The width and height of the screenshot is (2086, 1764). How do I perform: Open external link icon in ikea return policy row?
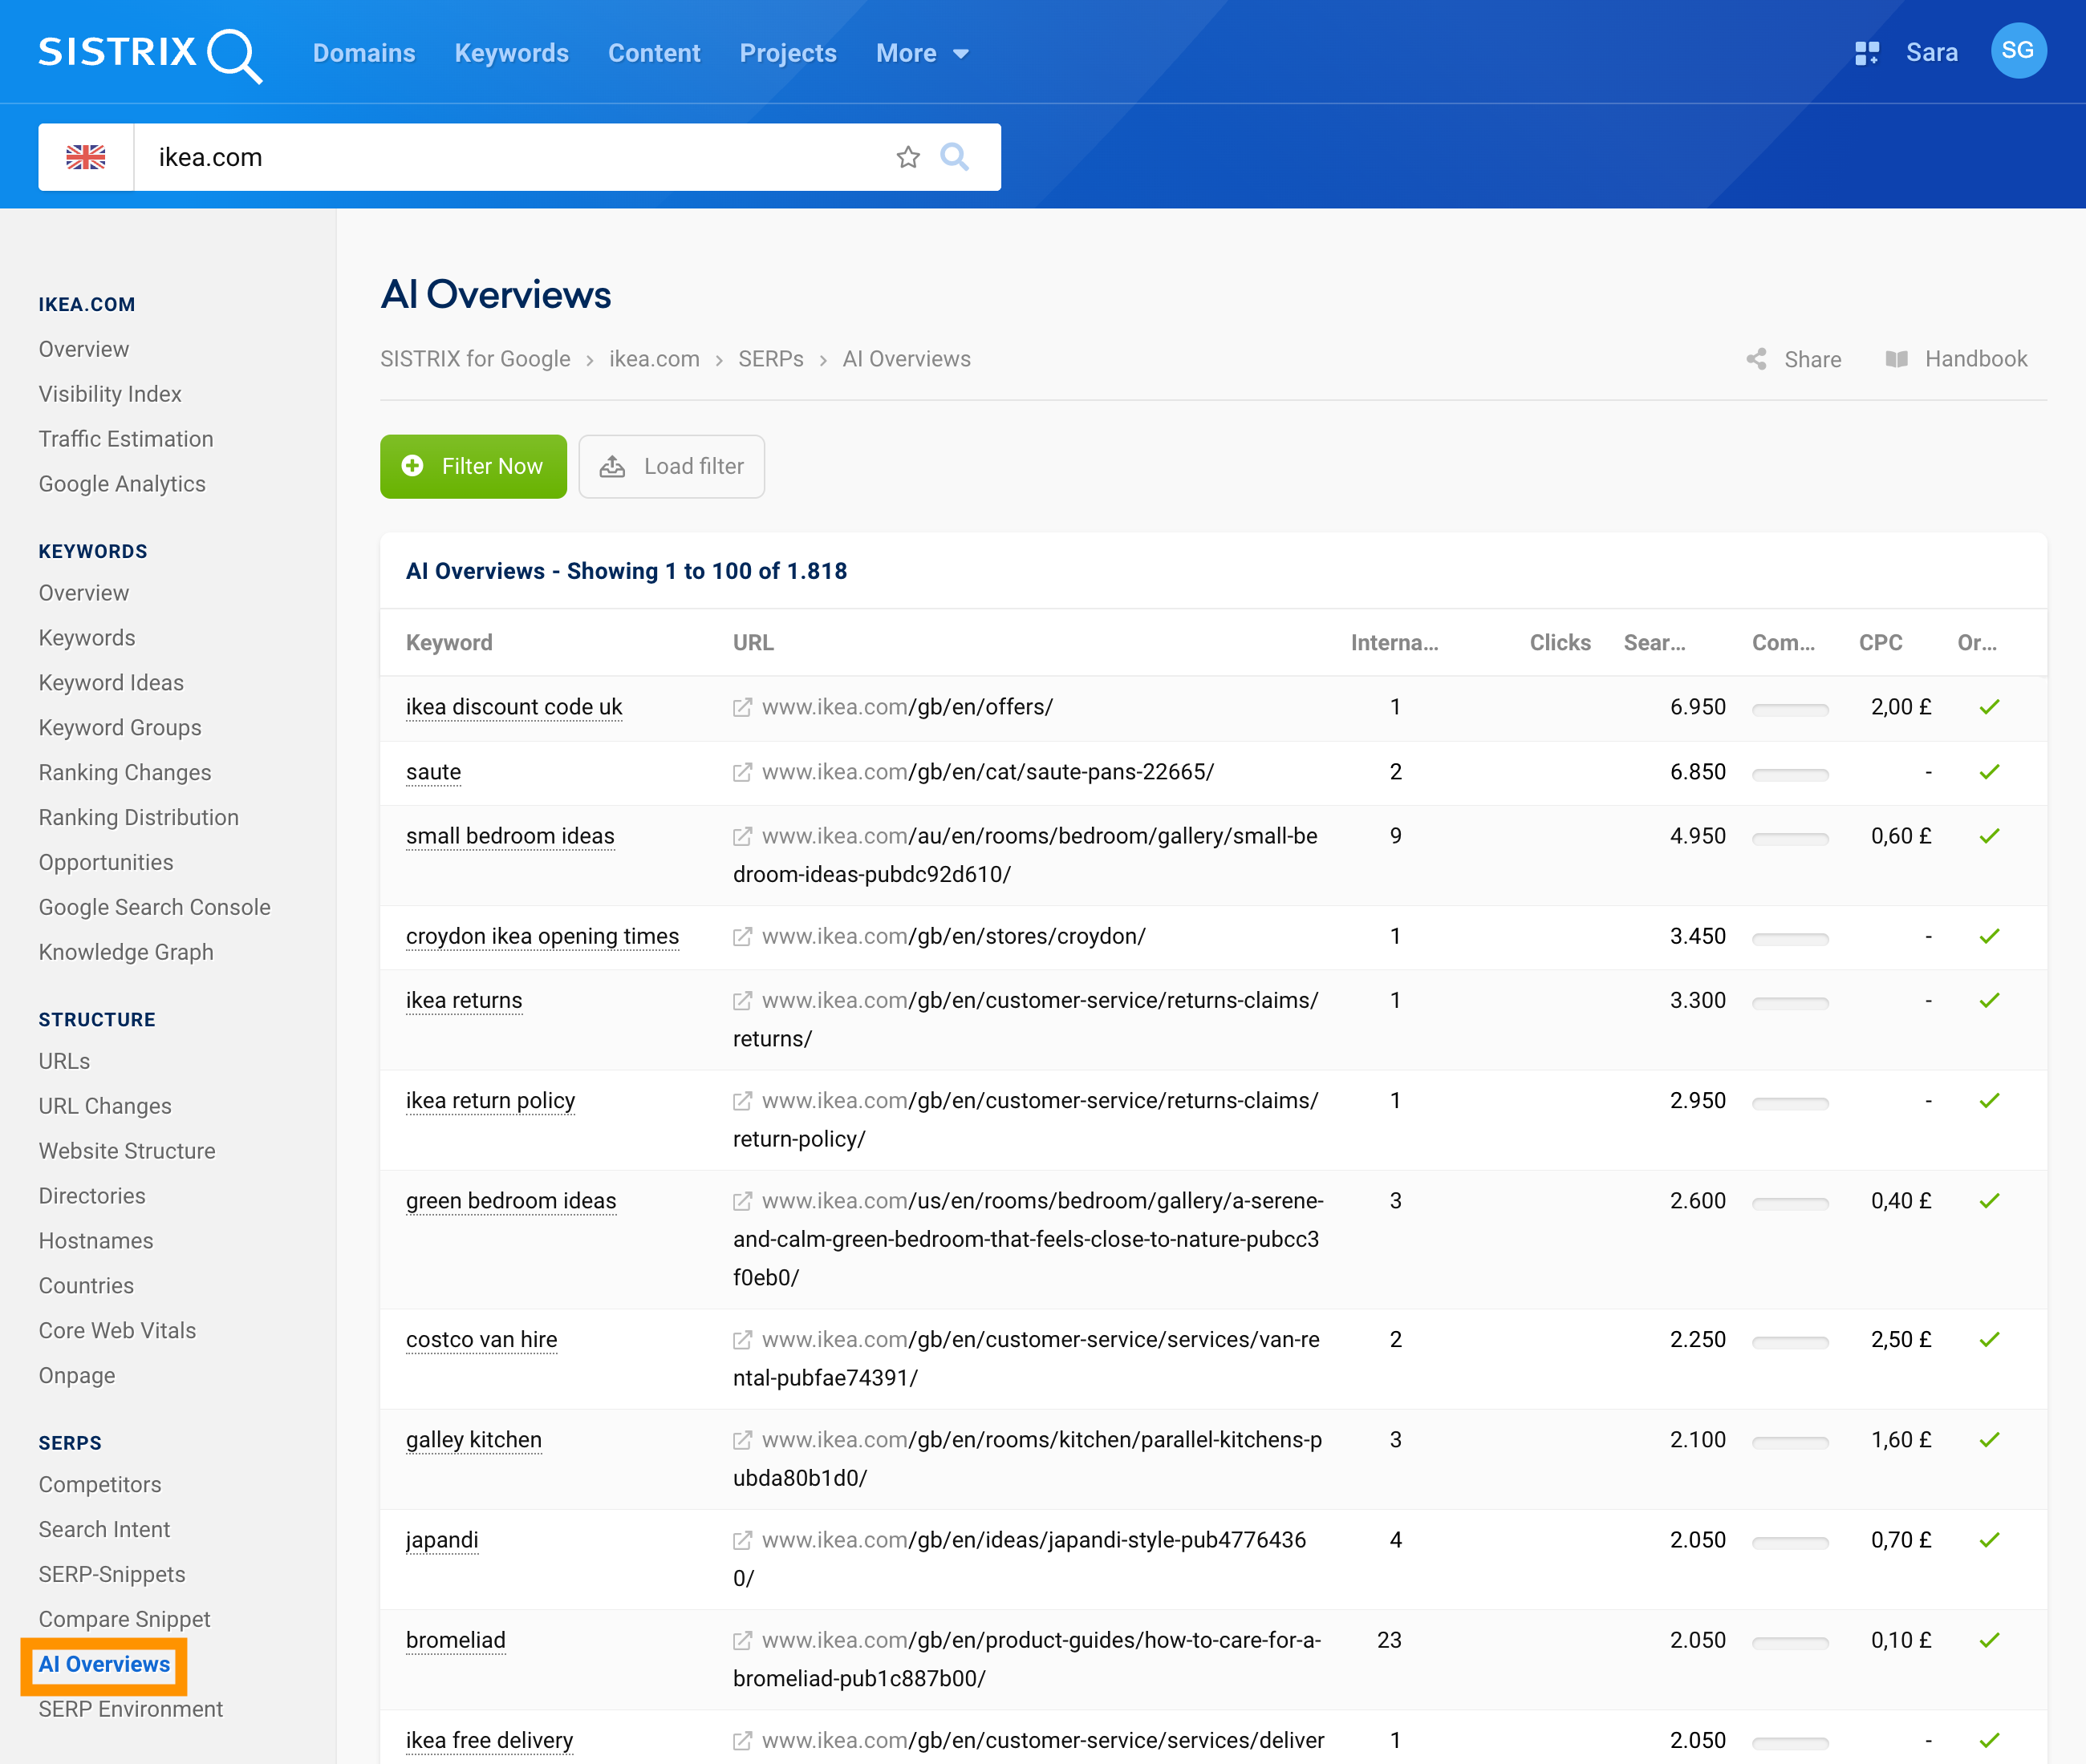742,1100
